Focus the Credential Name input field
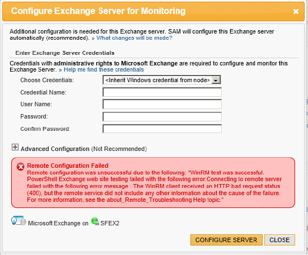This screenshot has width=308, height=255. coord(162,92)
